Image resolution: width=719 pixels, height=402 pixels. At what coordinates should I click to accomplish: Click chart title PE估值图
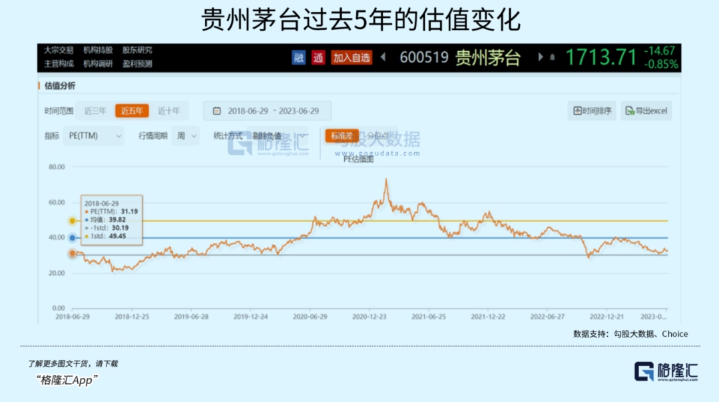(x=359, y=159)
